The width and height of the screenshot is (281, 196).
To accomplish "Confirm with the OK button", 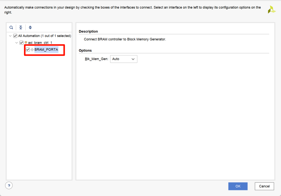I will 238,186.
